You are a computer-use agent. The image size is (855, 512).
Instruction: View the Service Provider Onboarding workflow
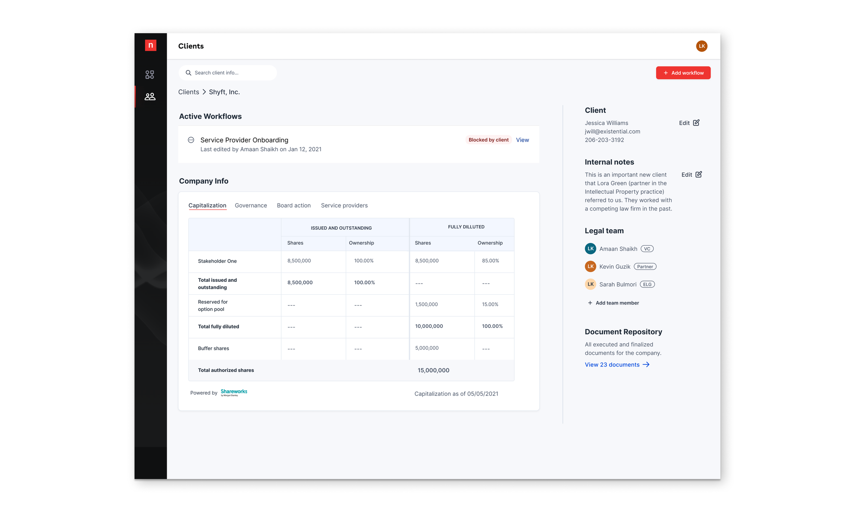522,140
